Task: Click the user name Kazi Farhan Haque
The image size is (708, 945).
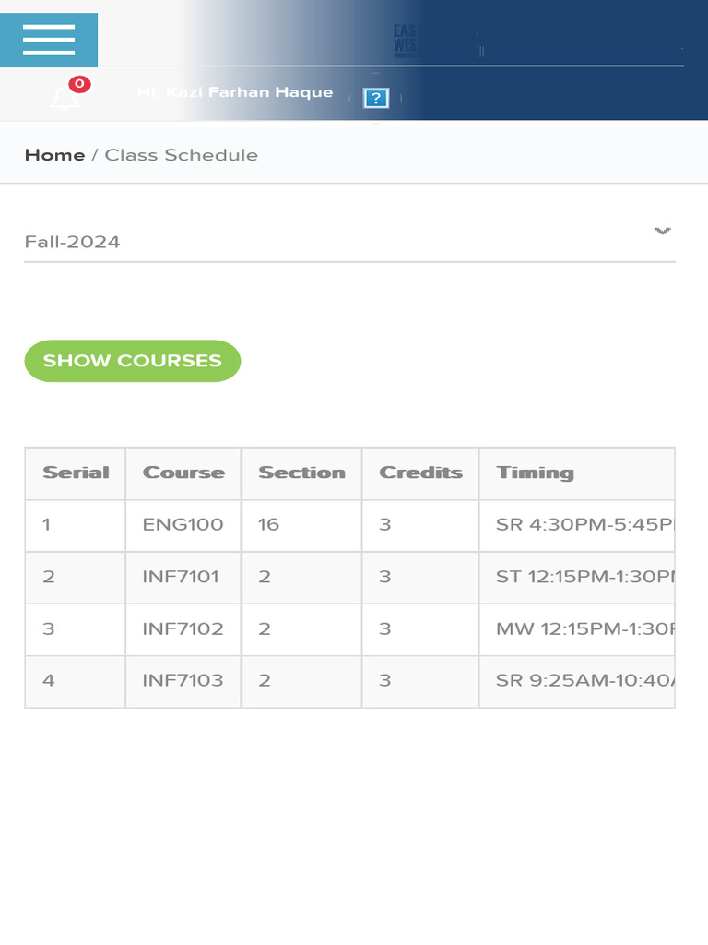Action: [x=235, y=92]
